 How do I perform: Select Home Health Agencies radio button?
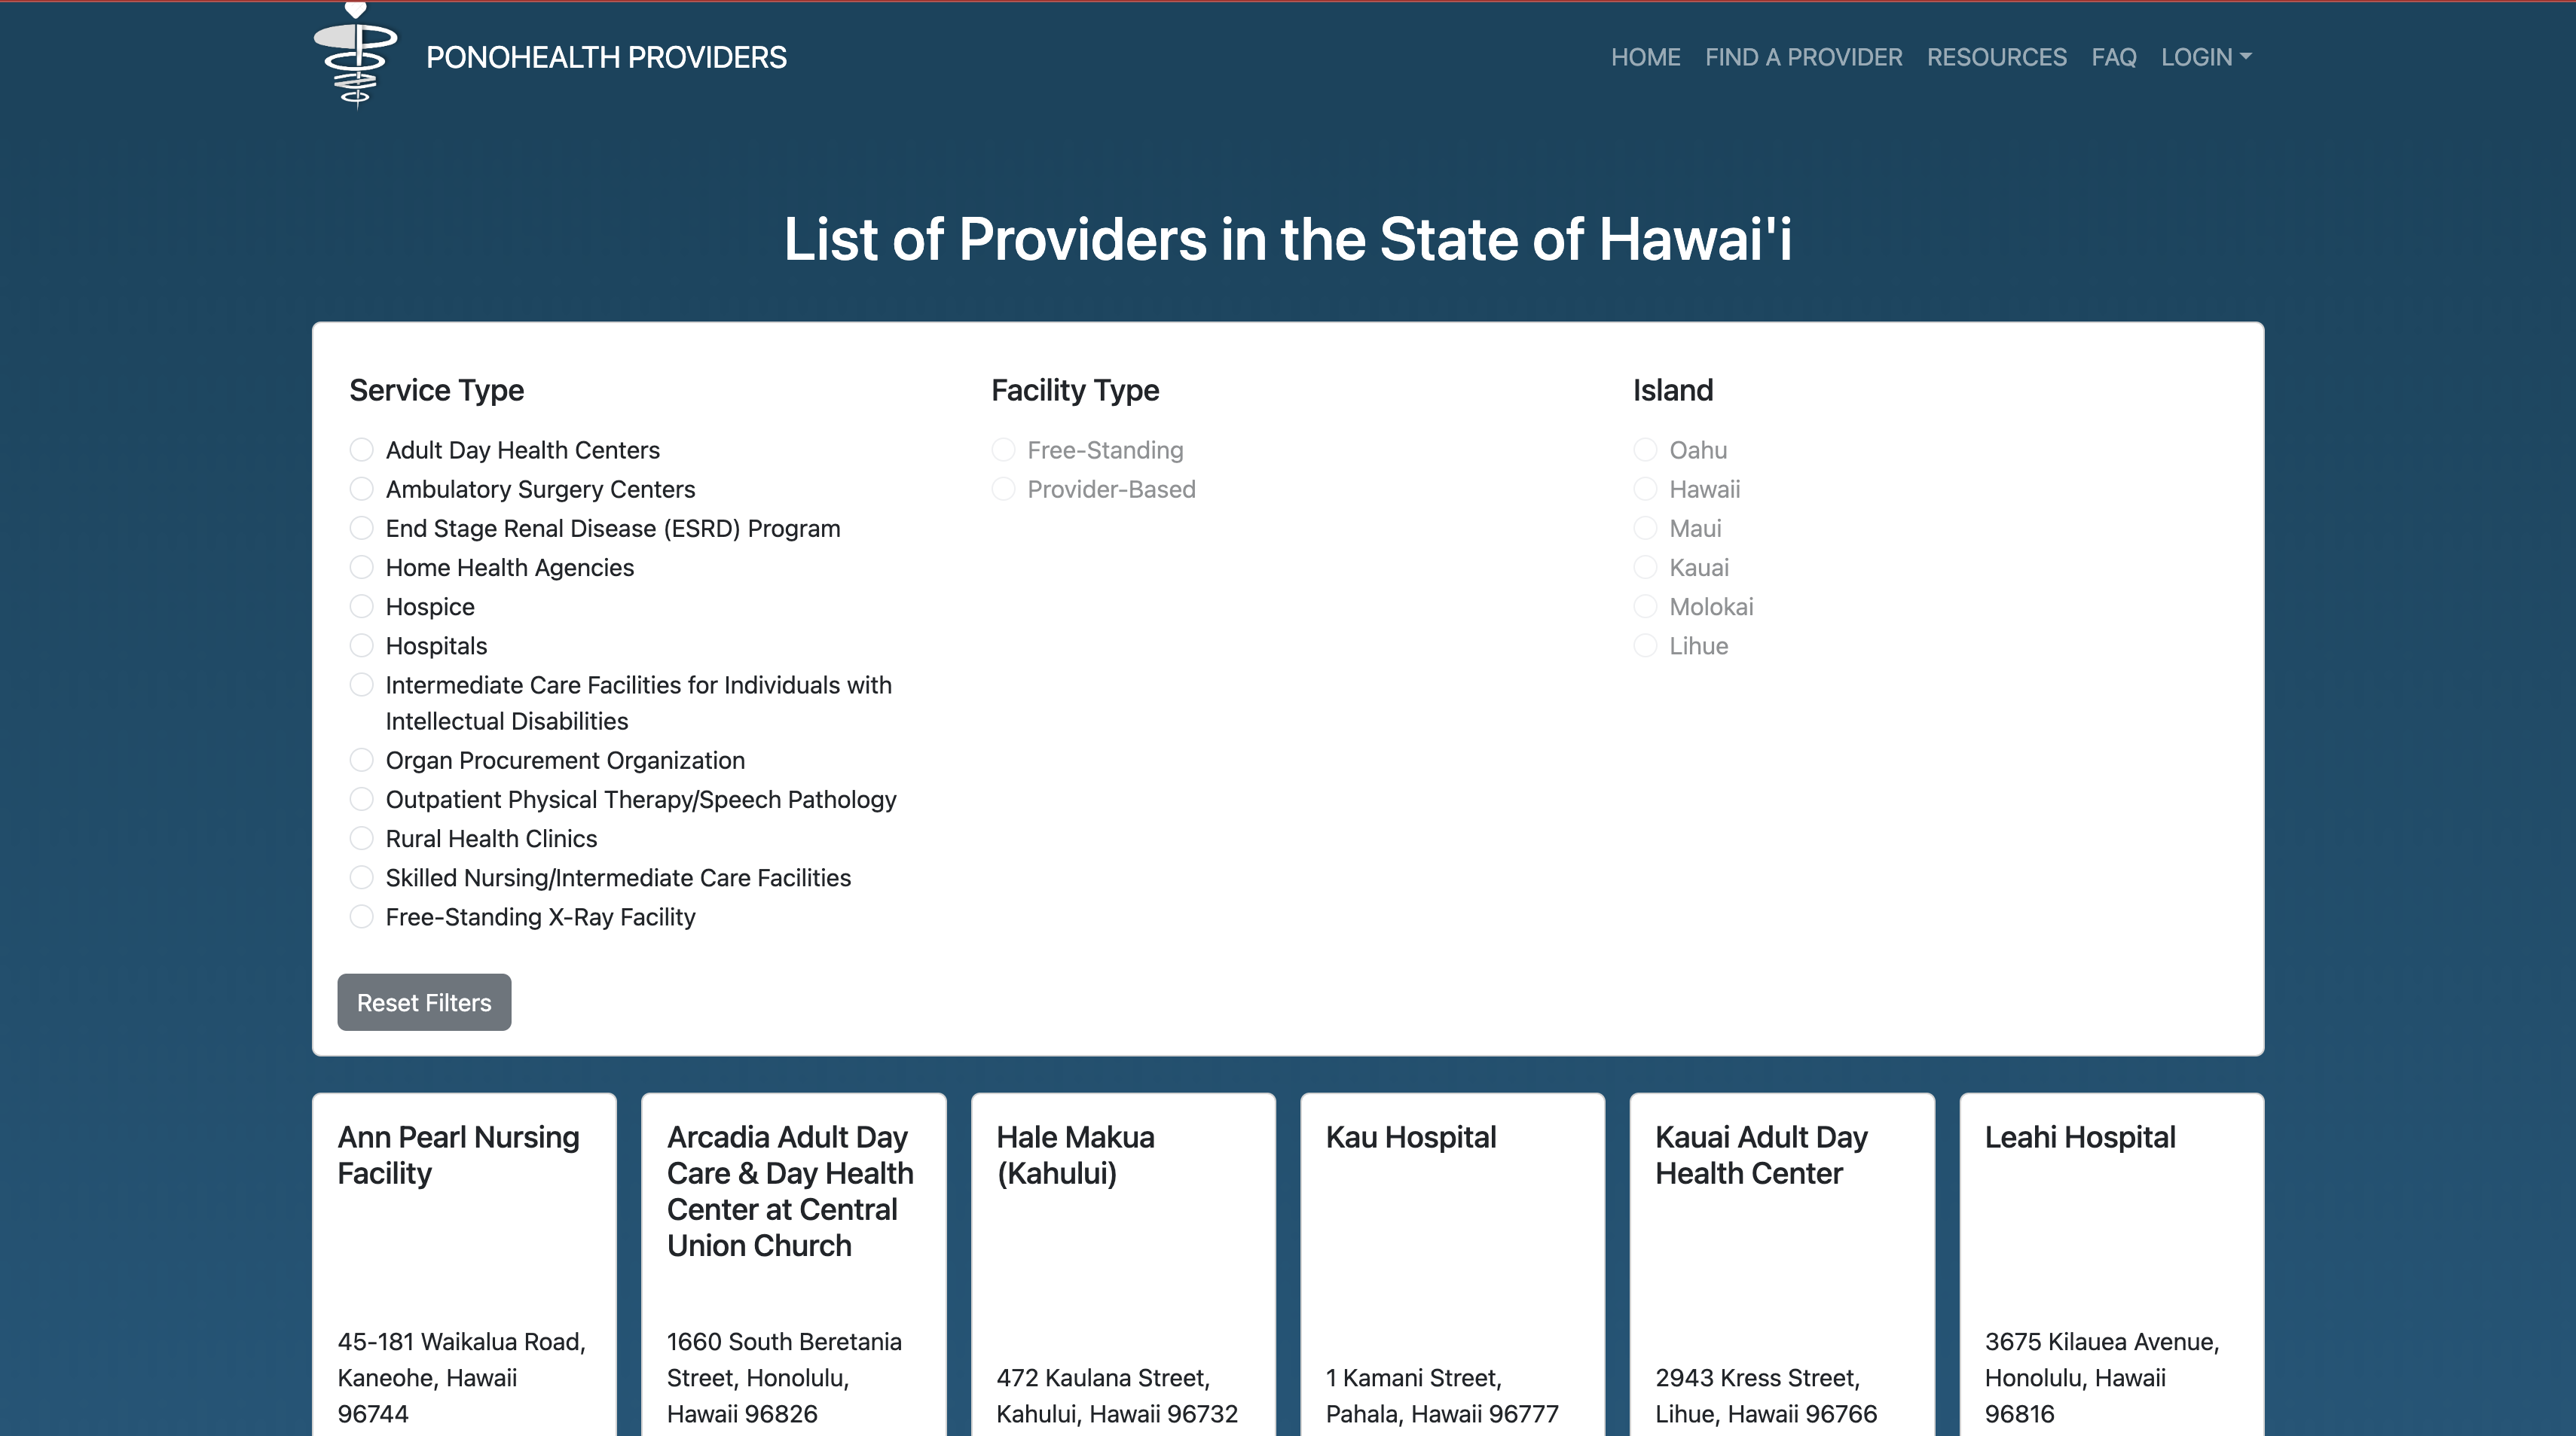[x=361, y=568]
